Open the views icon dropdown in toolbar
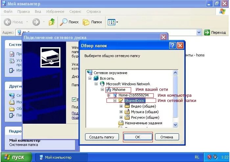This screenshot has height=162, width=230. [113, 22]
